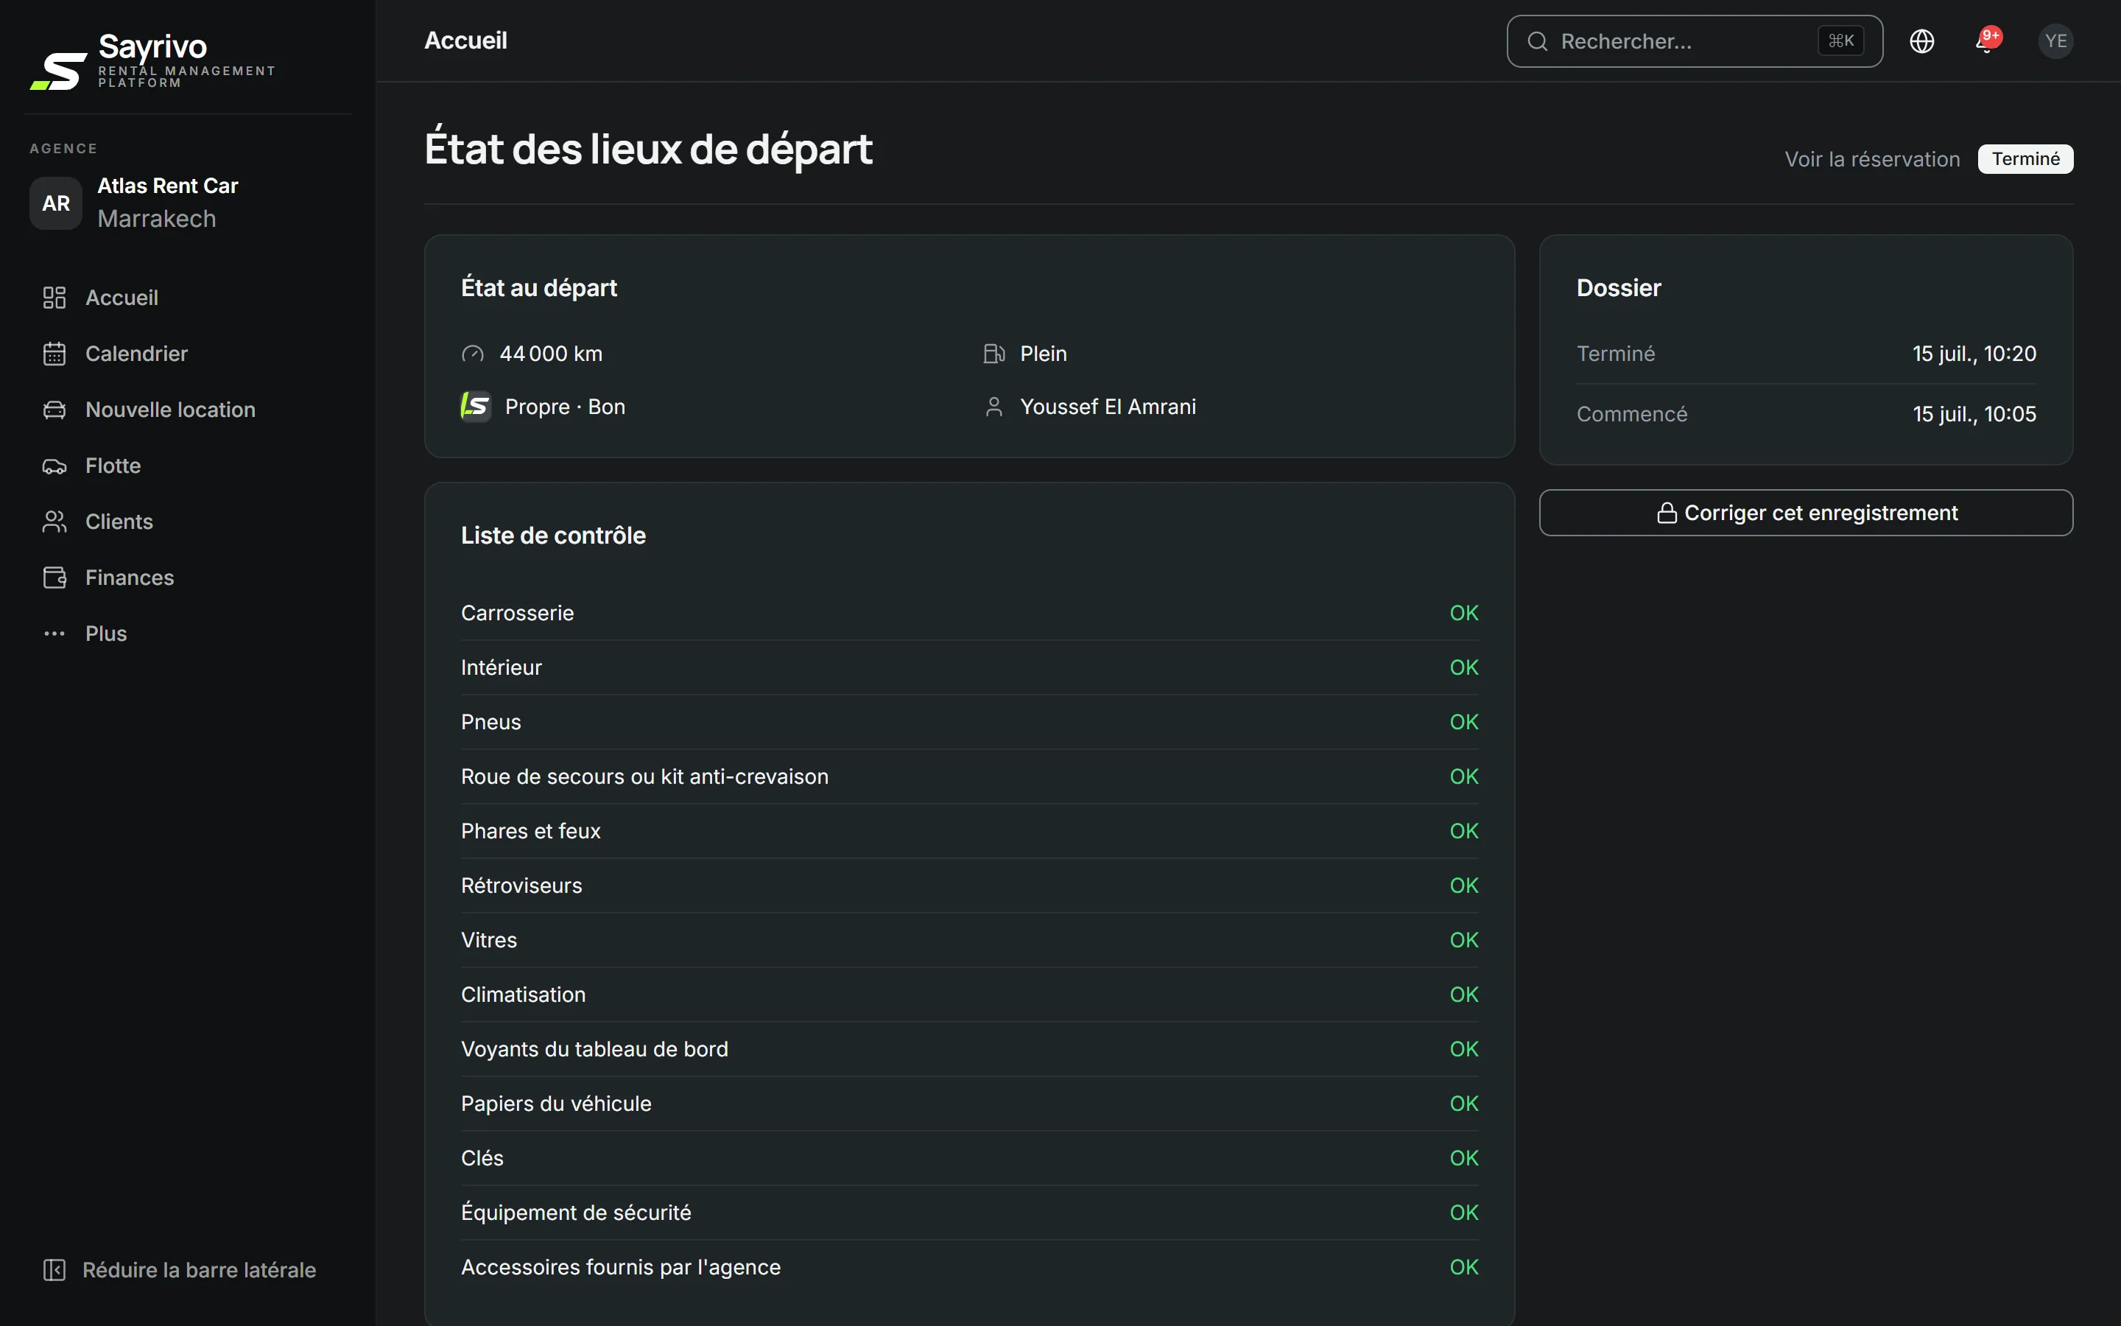
Task: Click the Clients people icon
Action: click(x=54, y=522)
